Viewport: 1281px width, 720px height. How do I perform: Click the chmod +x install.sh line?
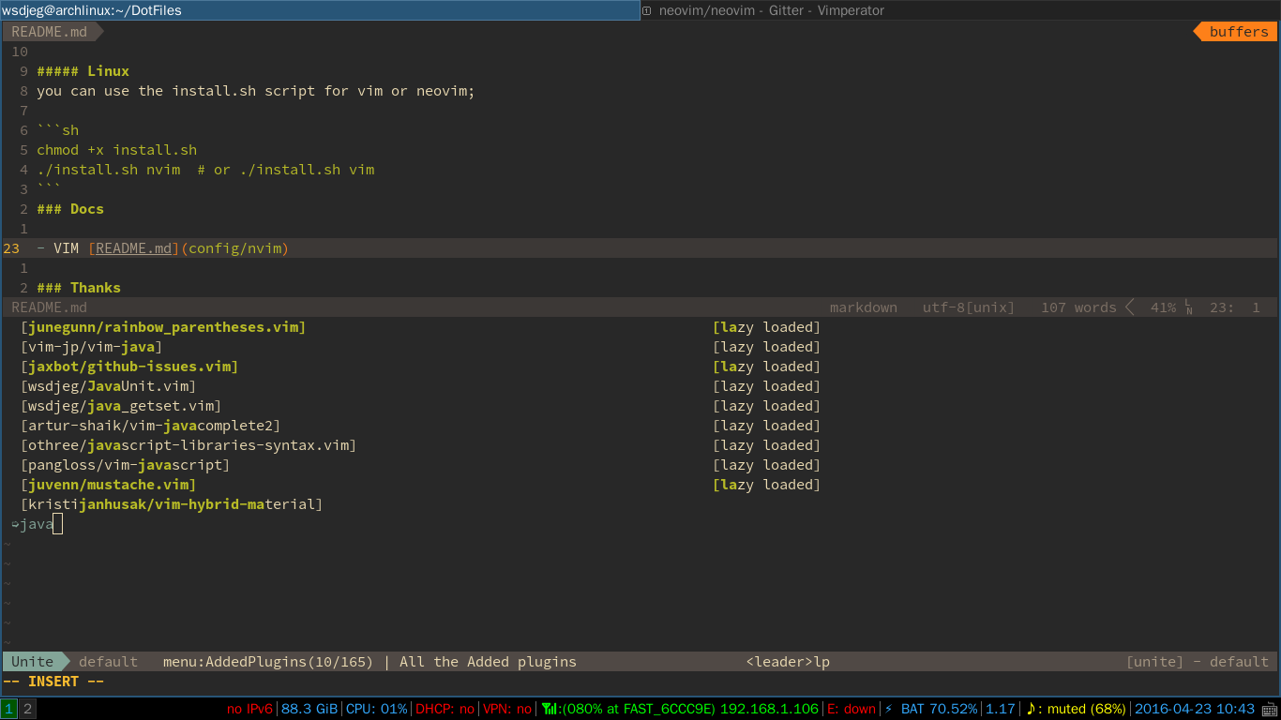tap(117, 150)
